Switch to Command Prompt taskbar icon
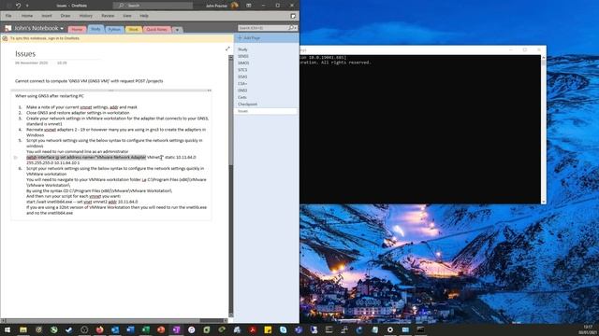The image size is (599, 336). [x=420, y=329]
